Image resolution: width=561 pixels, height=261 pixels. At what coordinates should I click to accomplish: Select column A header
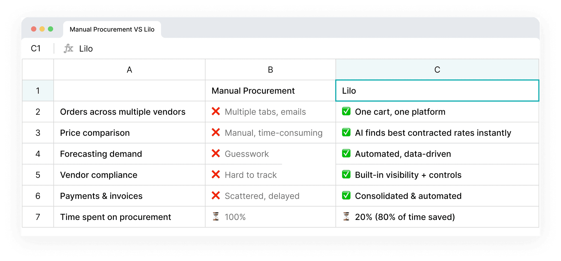pos(129,70)
